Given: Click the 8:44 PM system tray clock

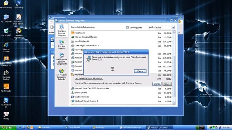Looking at the screenshot, I should (226, 127).
